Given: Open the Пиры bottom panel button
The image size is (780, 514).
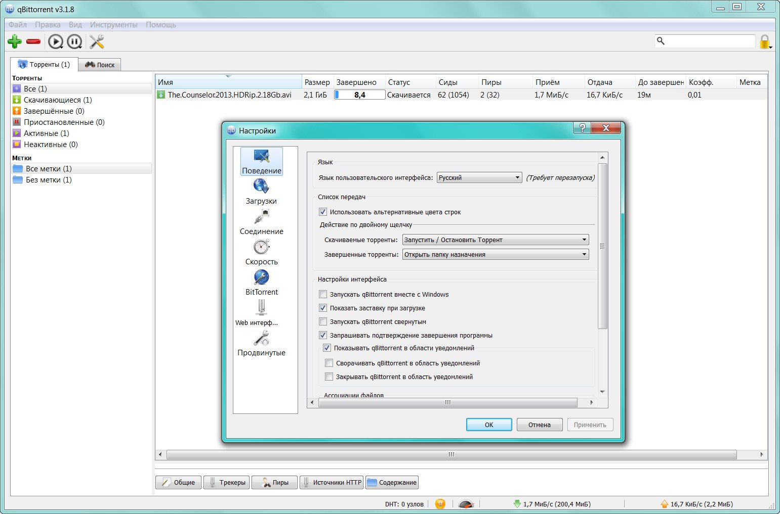Looking at the screenshot, I should point(274,482).
